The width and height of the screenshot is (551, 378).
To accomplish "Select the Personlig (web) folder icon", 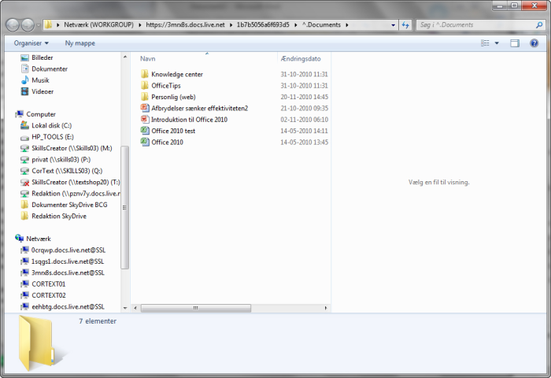I will point(144,97).
